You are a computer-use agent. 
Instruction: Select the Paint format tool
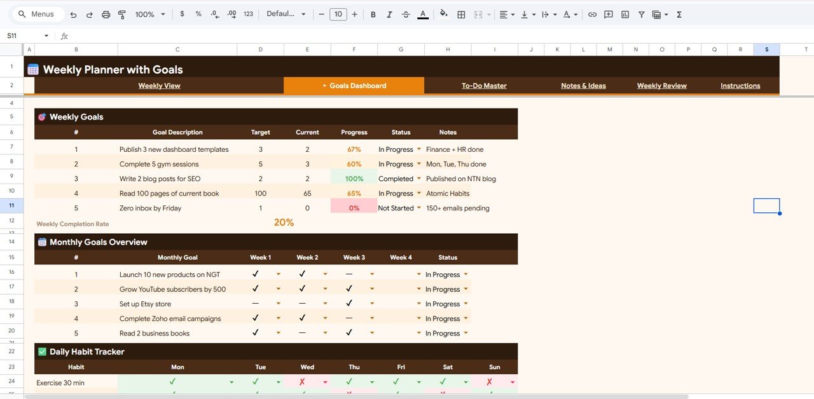pos(121,15)
